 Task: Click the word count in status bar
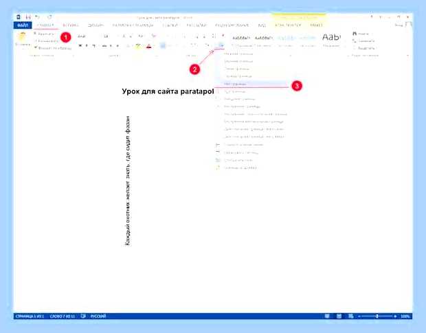[x=63, y=317]
